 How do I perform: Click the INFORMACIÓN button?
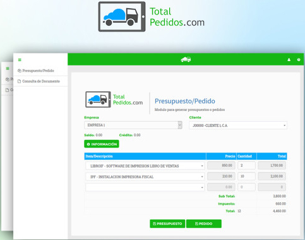point(102,144)
